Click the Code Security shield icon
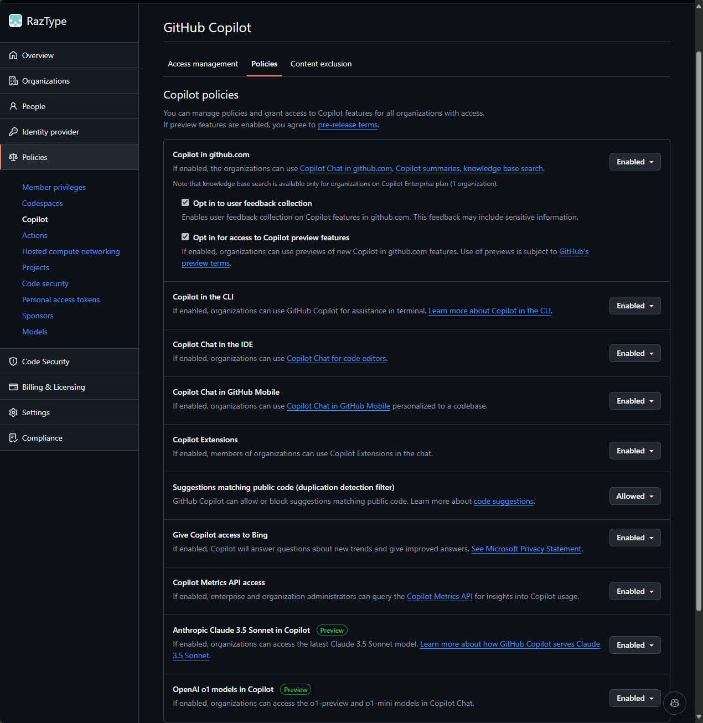The width and height of the screenshot is (703, 723). point(13,362)
